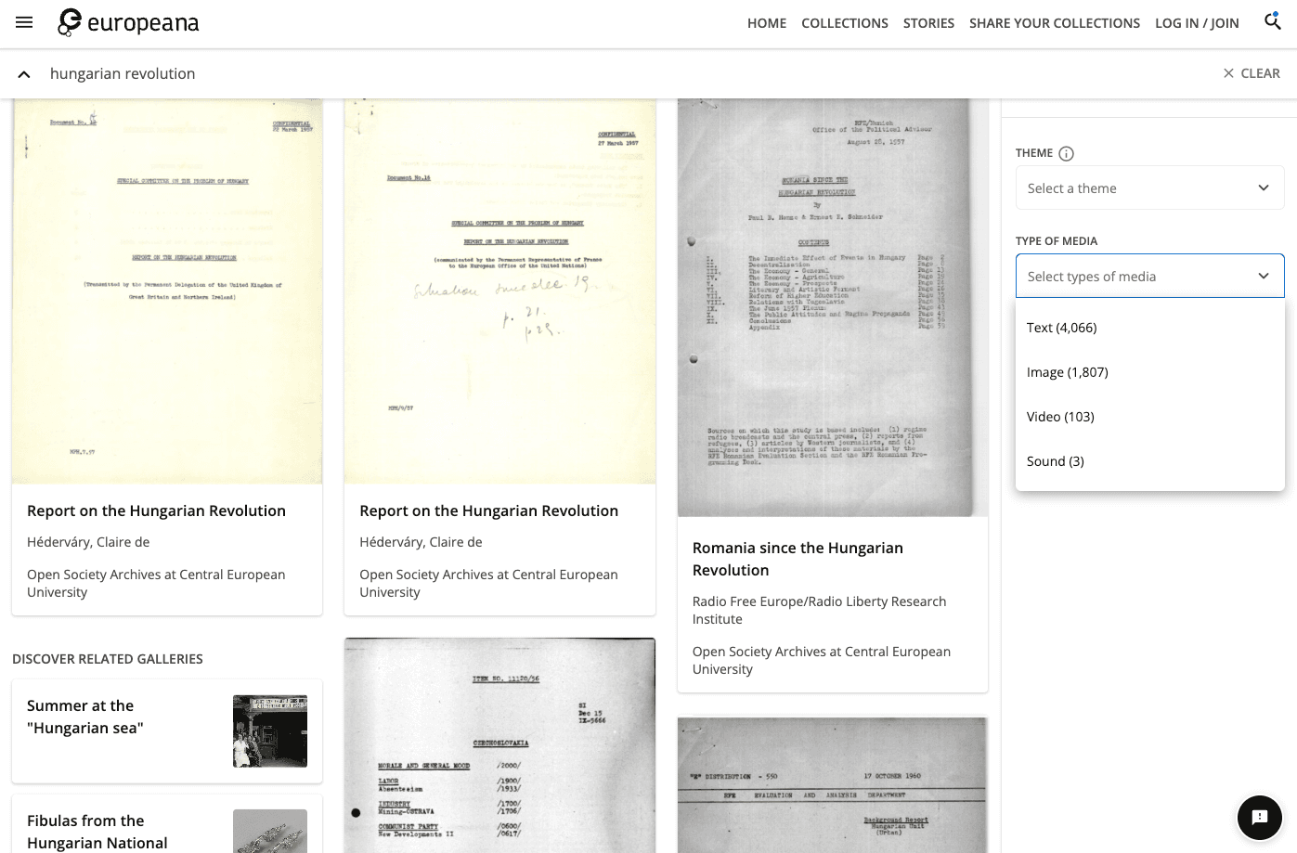1297x853 pixels.
Task: Open the hamburger main menu
Action: tap(24, 22)
